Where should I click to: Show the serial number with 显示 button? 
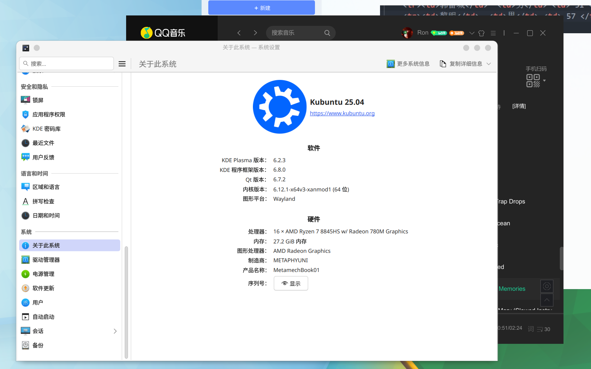coord(291,283)
